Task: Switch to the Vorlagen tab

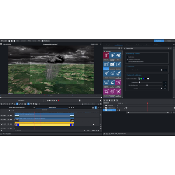Action: pyautogui.click(x=128, y=45)
